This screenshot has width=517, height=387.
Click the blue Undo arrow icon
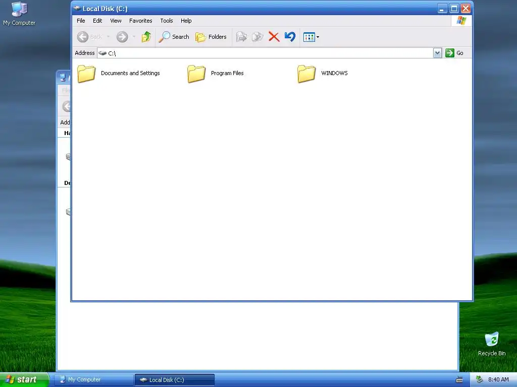[x=290, y=36]
